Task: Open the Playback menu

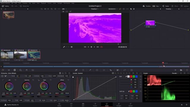Action: point(43,3)
